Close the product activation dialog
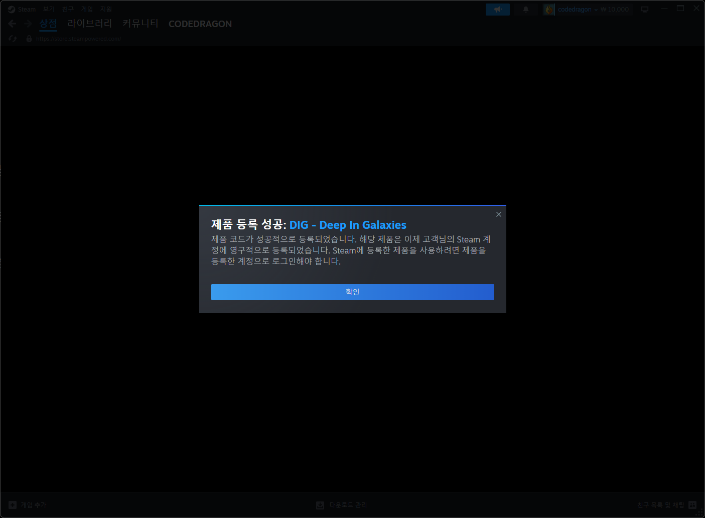Image resolution: width=705 pixels, height=518 pixels. pos(498,214)
